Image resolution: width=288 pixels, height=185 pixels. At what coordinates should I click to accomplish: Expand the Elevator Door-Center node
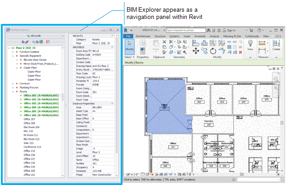pos(17,60)
